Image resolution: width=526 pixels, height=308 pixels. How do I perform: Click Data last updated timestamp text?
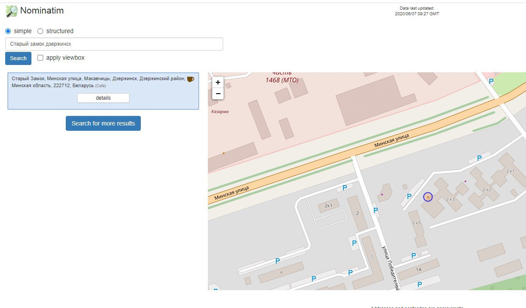click(x=417, y=11)
